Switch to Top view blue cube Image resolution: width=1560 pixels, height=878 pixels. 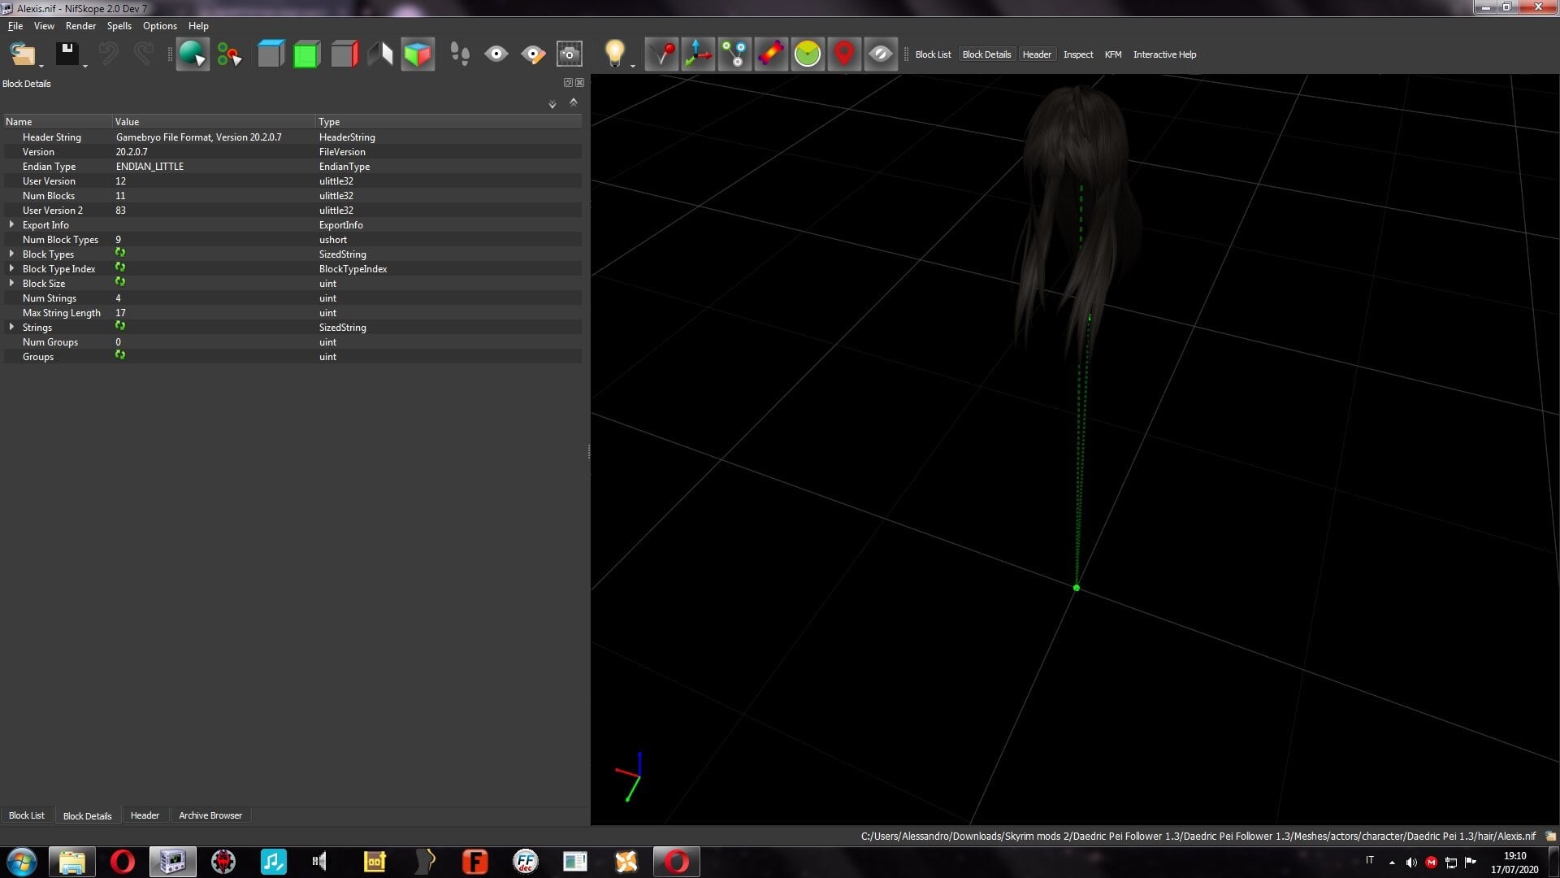[x=271, y=54]
